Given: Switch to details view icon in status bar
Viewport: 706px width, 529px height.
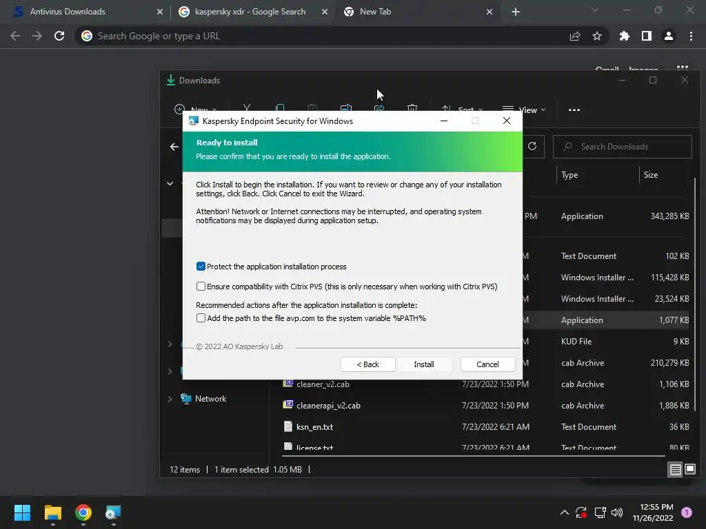Looking at the screenshot, I should (676, 470).
